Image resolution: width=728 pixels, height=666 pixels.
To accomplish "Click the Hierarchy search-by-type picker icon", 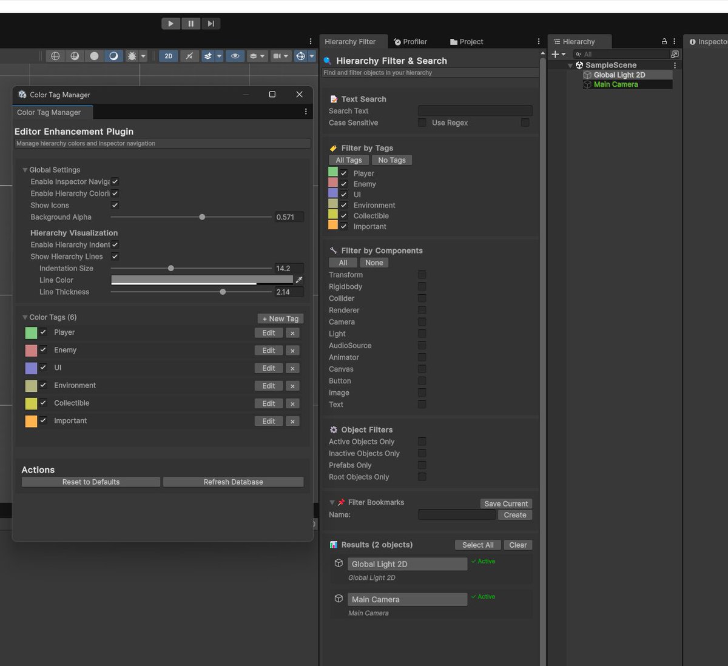I will [675, 54].
